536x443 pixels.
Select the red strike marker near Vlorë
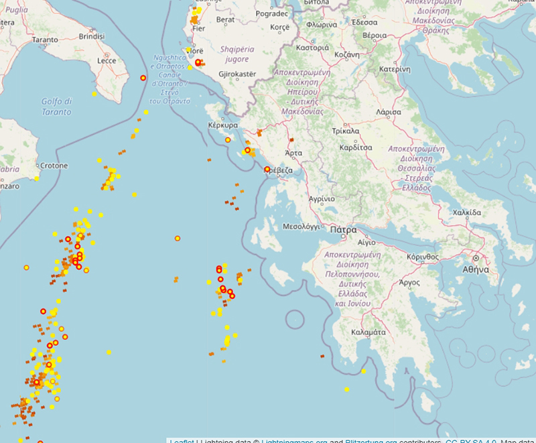coord(198,62)
